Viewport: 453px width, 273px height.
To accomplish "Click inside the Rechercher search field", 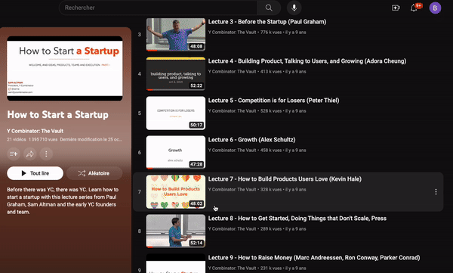I will (x=159, y=8).
